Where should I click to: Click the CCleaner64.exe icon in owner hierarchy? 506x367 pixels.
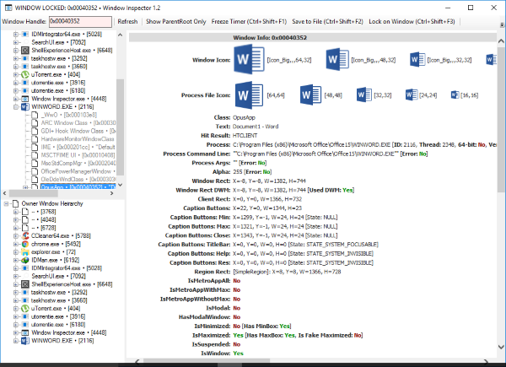(25, 236)
